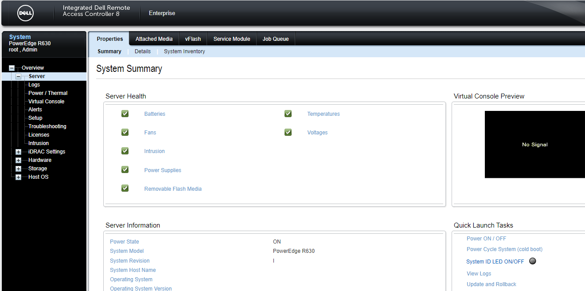This screenshot has width=585, height=291.
Task: Open Setup in the navigation tree
Action: pos(35,118)
